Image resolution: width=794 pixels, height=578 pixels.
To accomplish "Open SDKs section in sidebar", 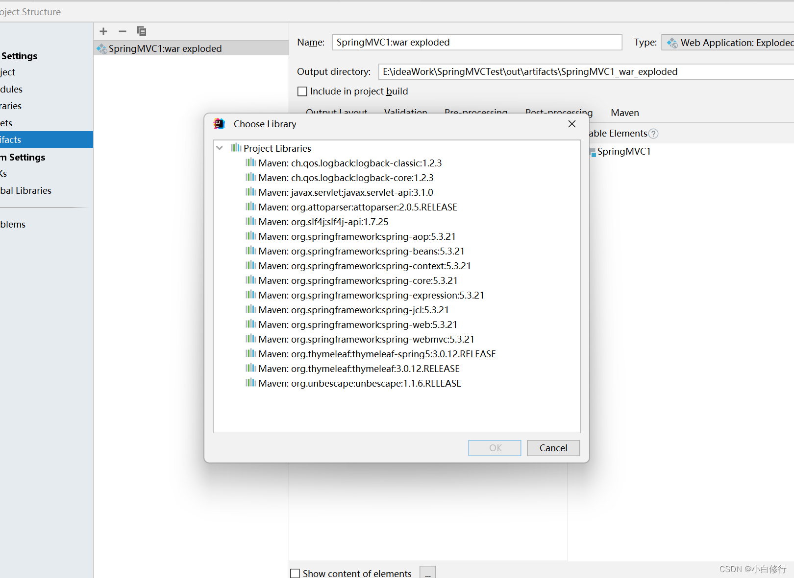I will click(3, 173).
